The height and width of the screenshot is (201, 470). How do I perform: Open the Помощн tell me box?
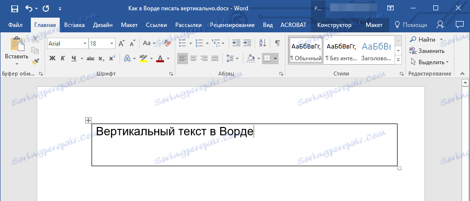[x=411, y=25]
